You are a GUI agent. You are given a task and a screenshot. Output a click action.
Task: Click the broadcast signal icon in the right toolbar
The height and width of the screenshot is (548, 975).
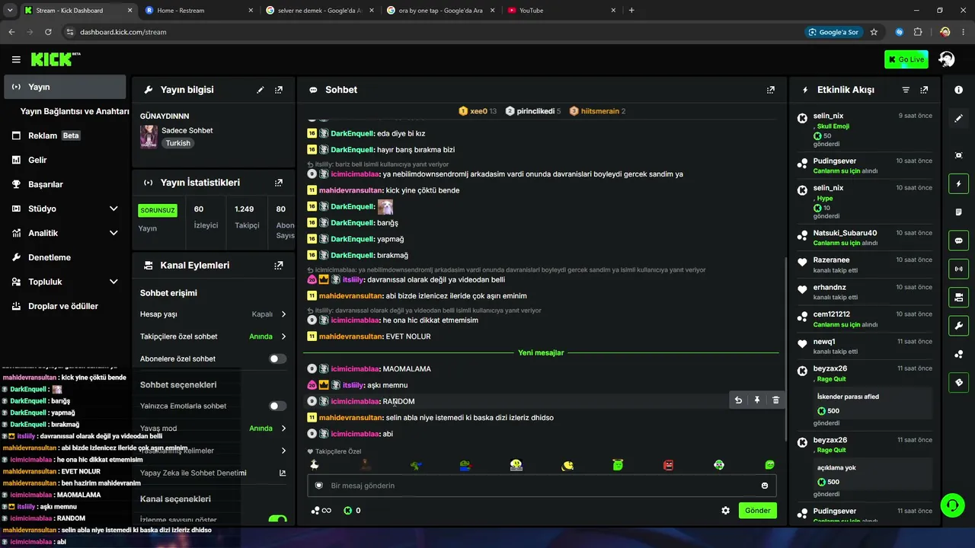click(x=959, y=269)
